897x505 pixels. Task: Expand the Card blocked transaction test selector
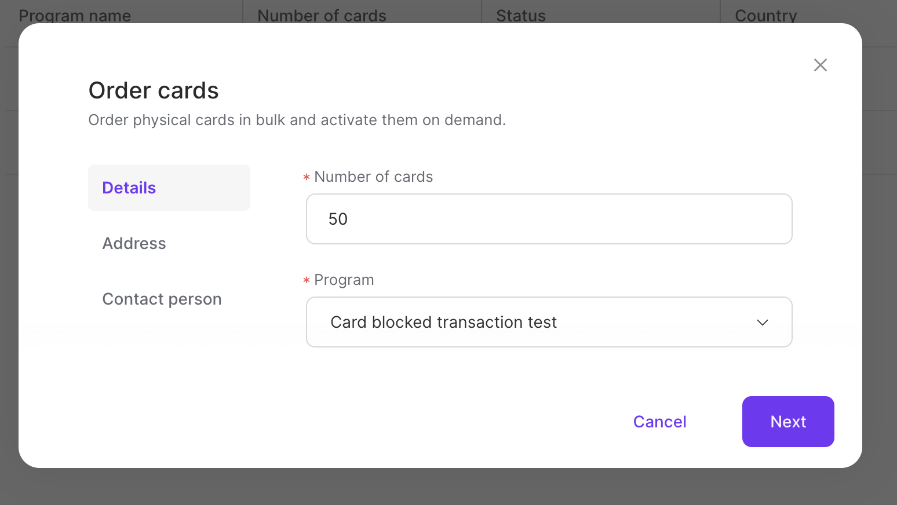(x=549, y=322)
